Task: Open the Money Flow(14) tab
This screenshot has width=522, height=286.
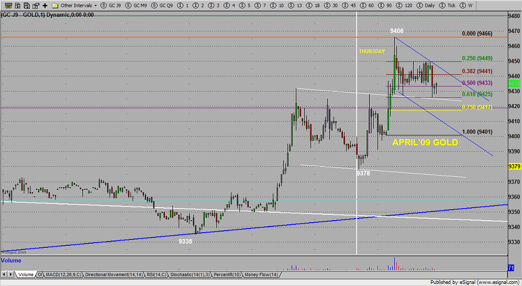Action: point(261,274)
